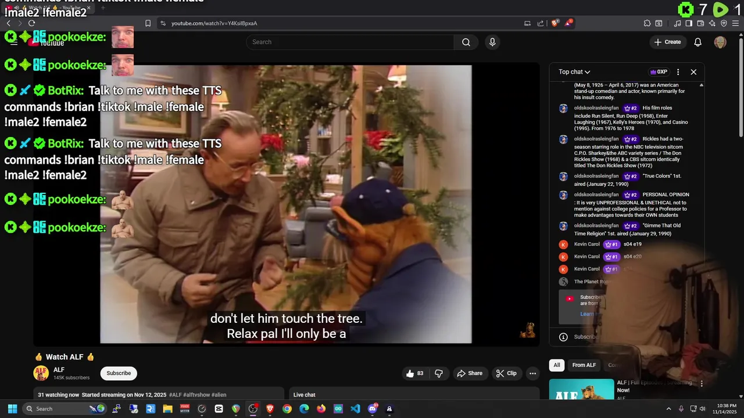Click the browser address bar URL
Screen dimensions: 744x418
pos(214,23)
